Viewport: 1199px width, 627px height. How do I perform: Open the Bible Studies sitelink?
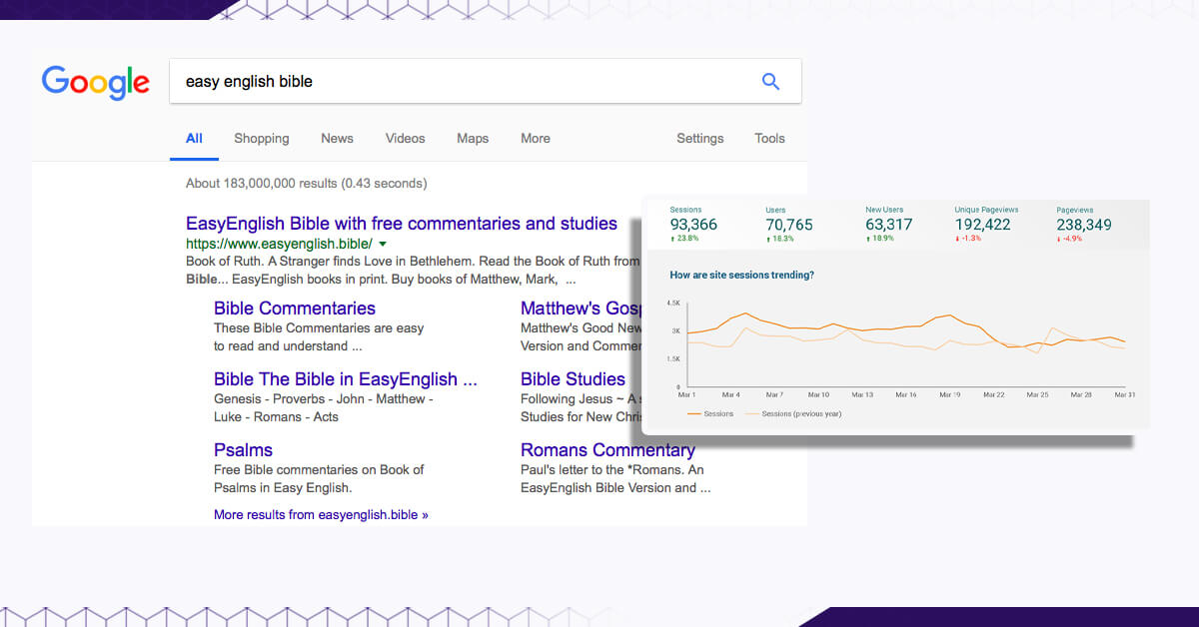pos(573,379)
